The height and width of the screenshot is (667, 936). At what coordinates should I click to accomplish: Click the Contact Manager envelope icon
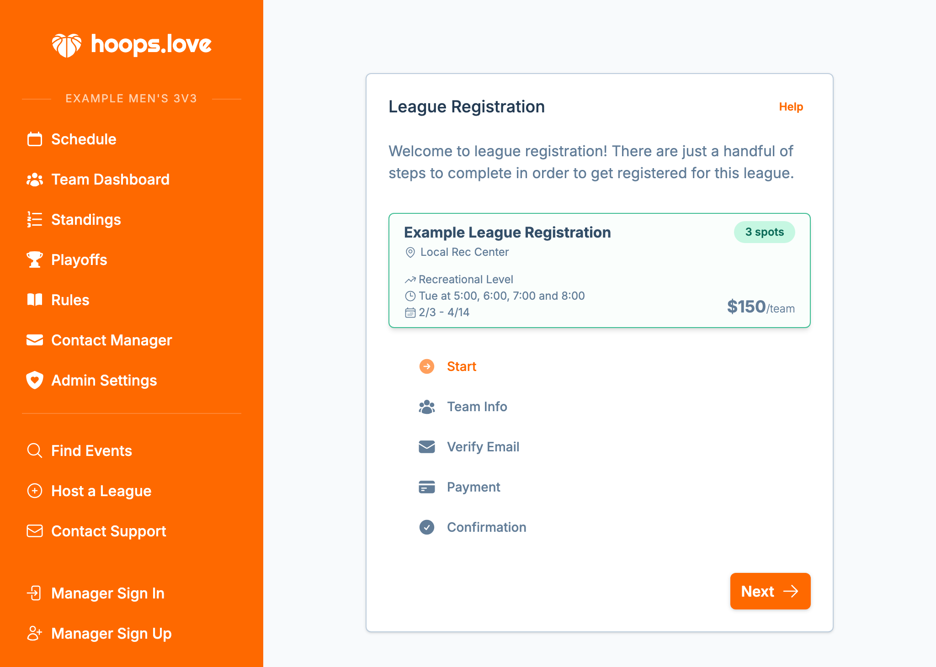click(x=34, y=340)
